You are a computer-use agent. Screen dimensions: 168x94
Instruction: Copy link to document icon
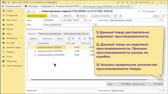coord(139,11)
